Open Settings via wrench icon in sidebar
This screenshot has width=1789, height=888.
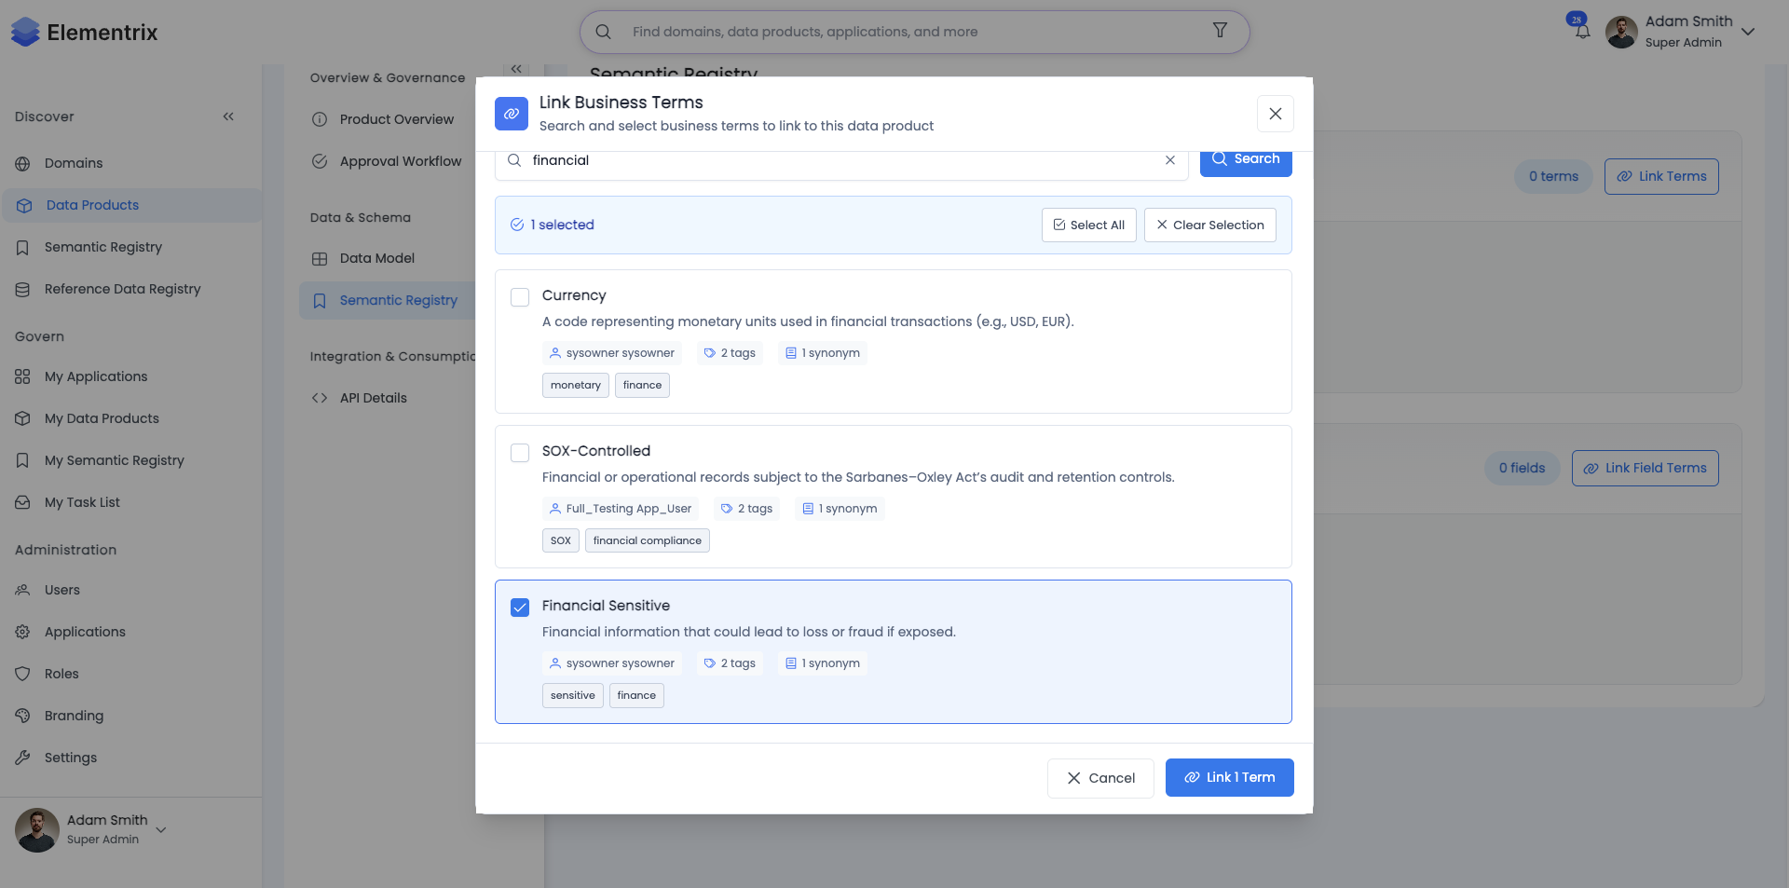[x=23, y=758]
